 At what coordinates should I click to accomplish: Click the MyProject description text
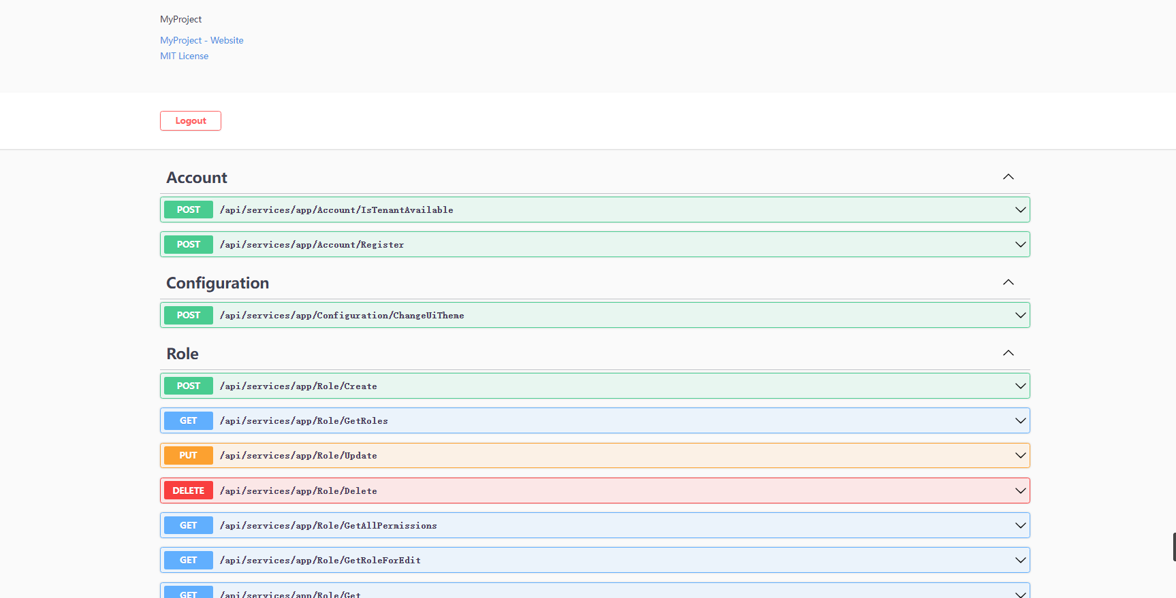[x=181, y=19]
